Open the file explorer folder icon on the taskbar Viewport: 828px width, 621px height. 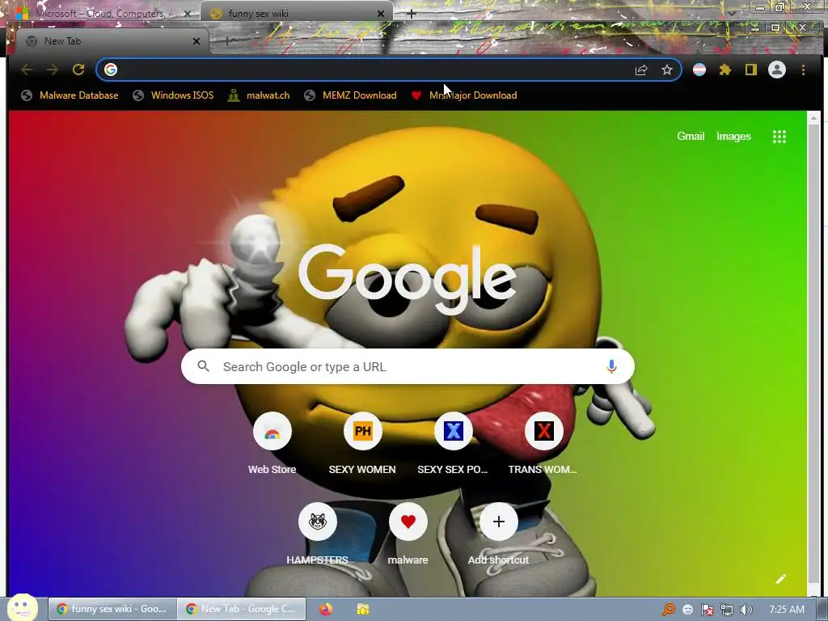point(363,610)
